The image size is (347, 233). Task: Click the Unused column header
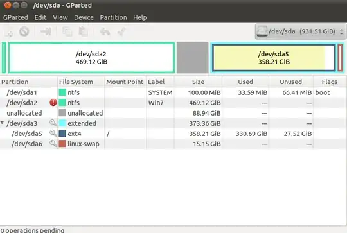coord(291,82)
